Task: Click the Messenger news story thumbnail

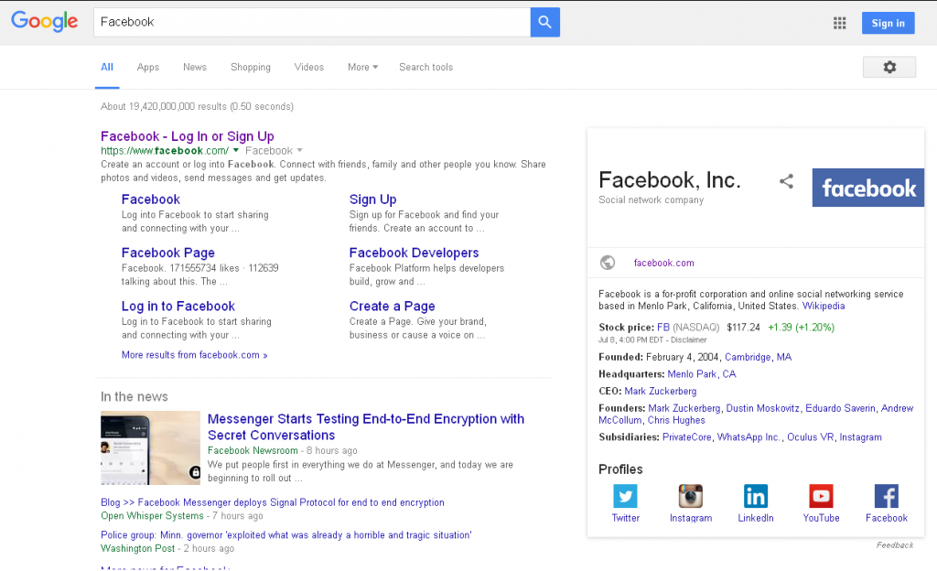Action: (151, 448)
